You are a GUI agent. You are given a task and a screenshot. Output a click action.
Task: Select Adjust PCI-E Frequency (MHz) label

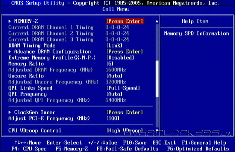49,119
